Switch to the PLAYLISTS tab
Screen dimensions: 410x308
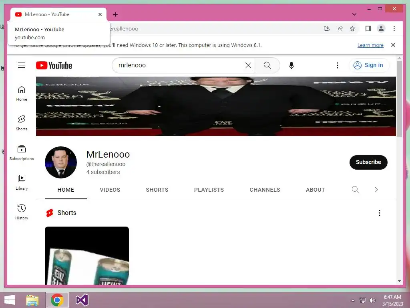coord(209,190)
